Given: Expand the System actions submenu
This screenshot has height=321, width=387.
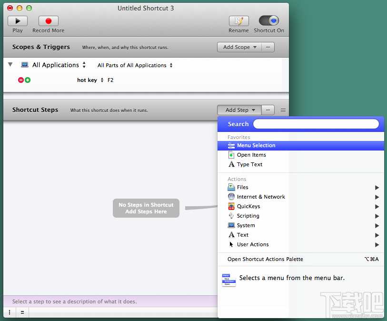Looking at the screenshot, I should (x=301, y=225).
